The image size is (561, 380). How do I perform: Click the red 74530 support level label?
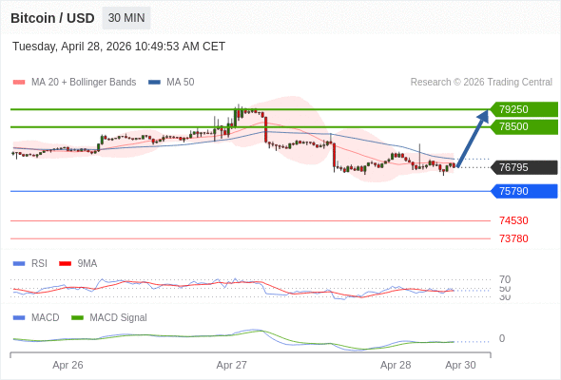tap(513, 220)
